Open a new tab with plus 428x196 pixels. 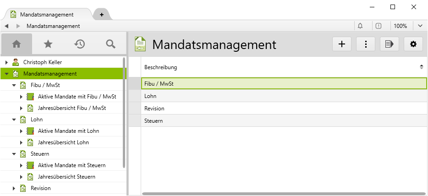[102, 15]
